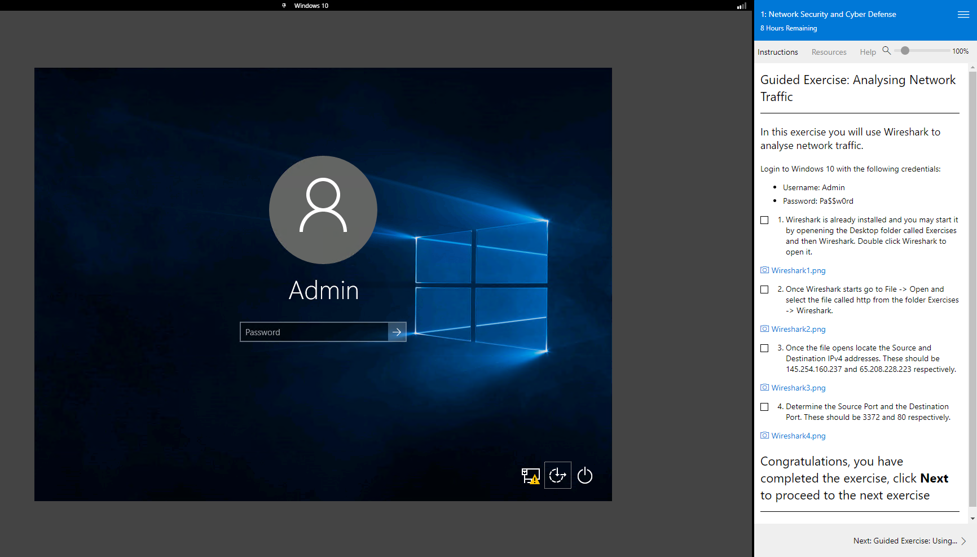Image resolution: width=977 pixels, height=557 pixels.
Task: Click the pin icon beside Windows 10 title
Action: [284, 6]
